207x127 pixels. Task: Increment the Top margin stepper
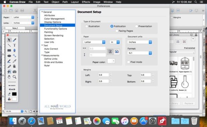(153, 74)
